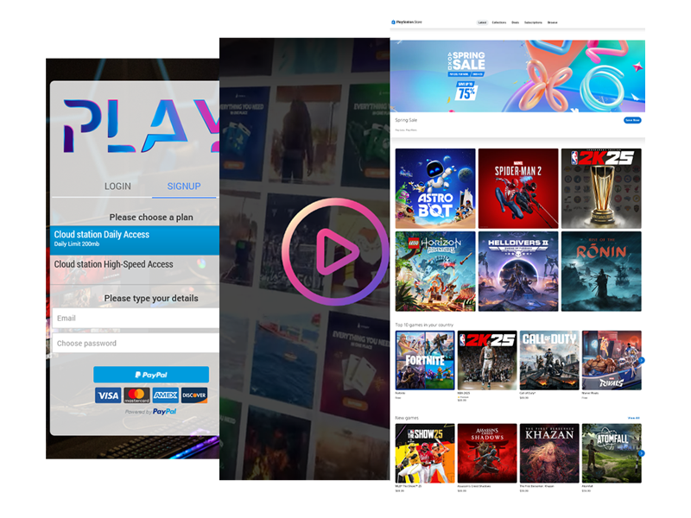
Task: Click the Visa card icon
Action: [108, 395]
